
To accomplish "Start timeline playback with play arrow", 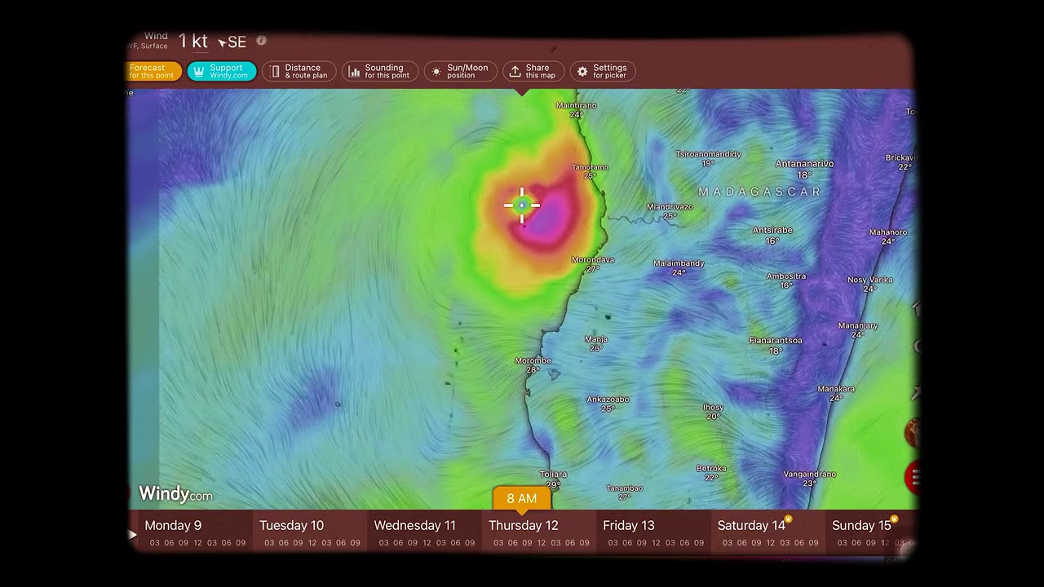I will click(x=132, y=535).
